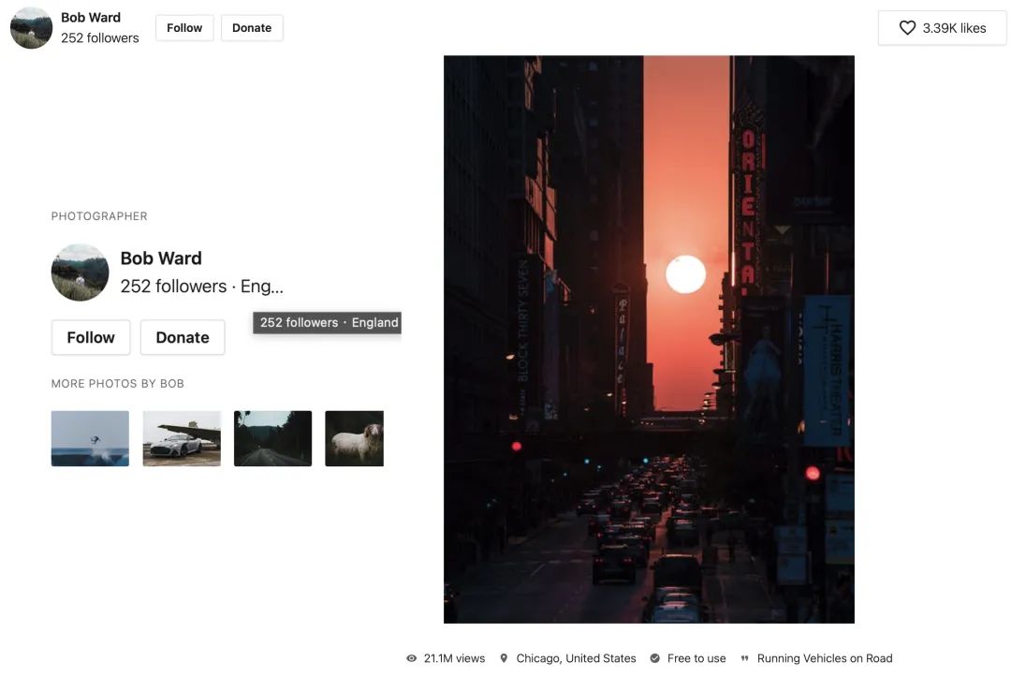Open the white sheep thumbnail

[355, 438]
